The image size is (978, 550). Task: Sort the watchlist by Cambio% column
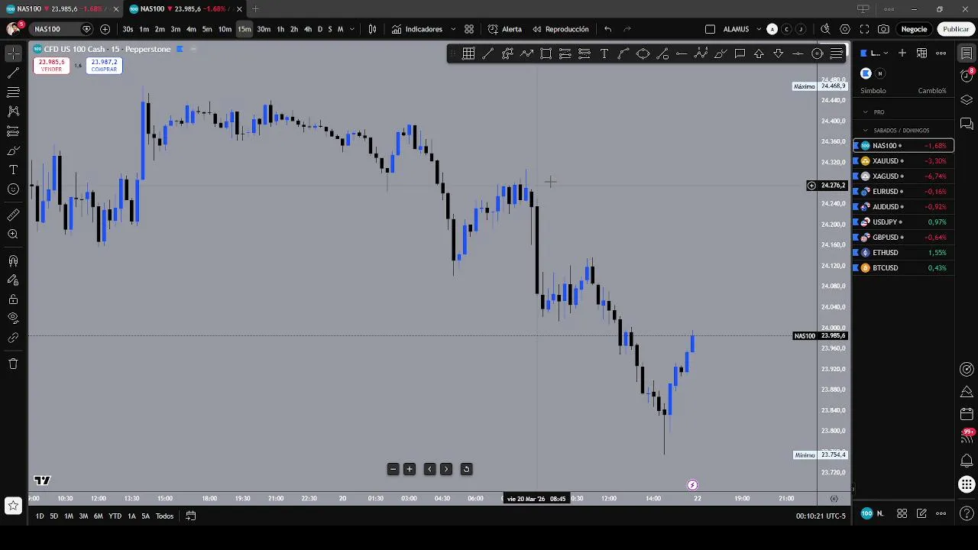(x=932, y=91)
